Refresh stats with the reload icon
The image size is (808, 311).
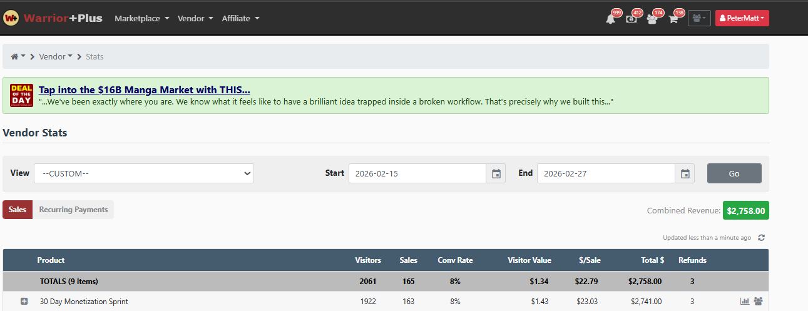point(761,238)
